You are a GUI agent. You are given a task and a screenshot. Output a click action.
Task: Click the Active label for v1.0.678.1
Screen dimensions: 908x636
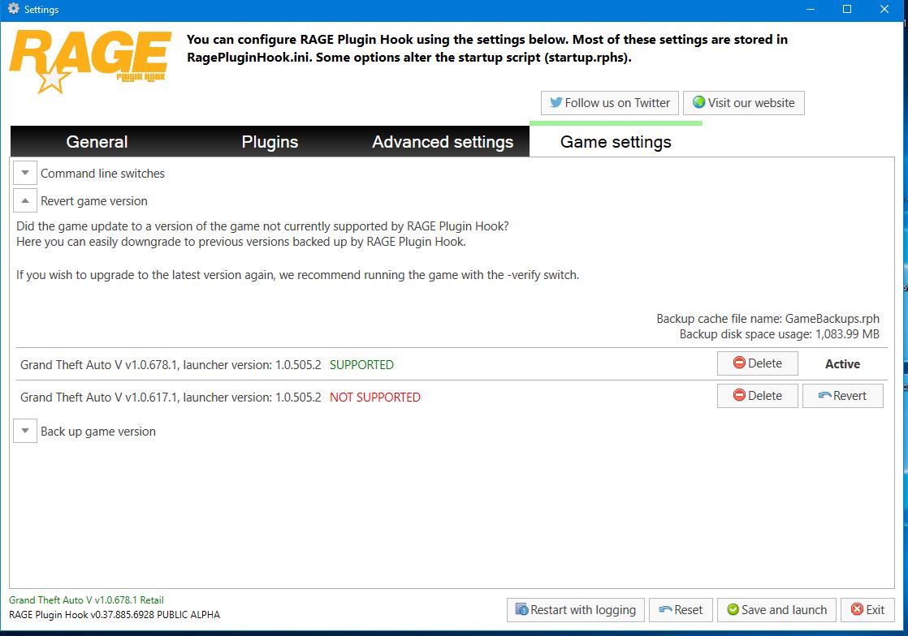pyautogui.click(x=842, y=364)
